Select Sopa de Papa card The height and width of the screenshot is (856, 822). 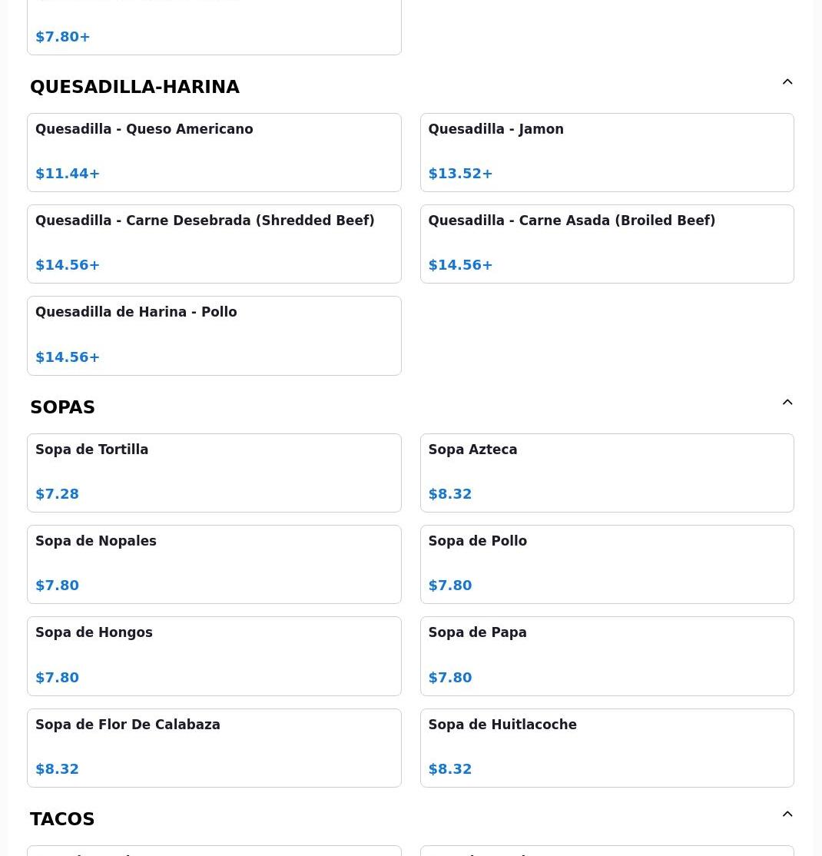pos(607,656)
